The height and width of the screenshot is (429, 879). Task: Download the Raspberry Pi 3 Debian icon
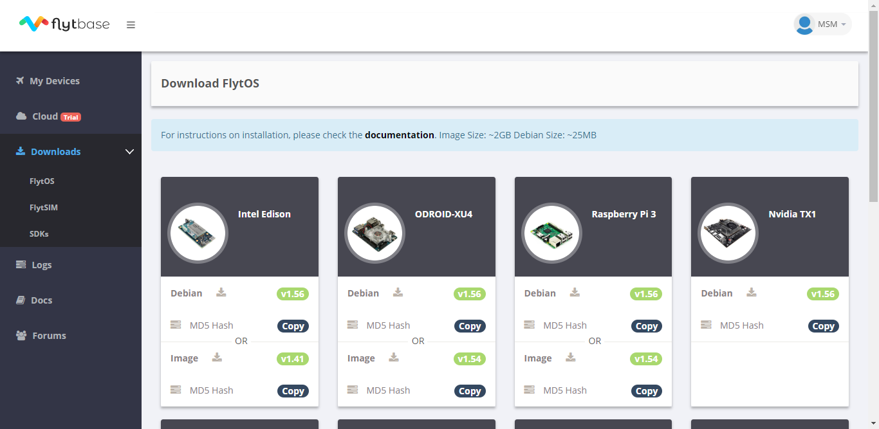(x=575, y=293)
